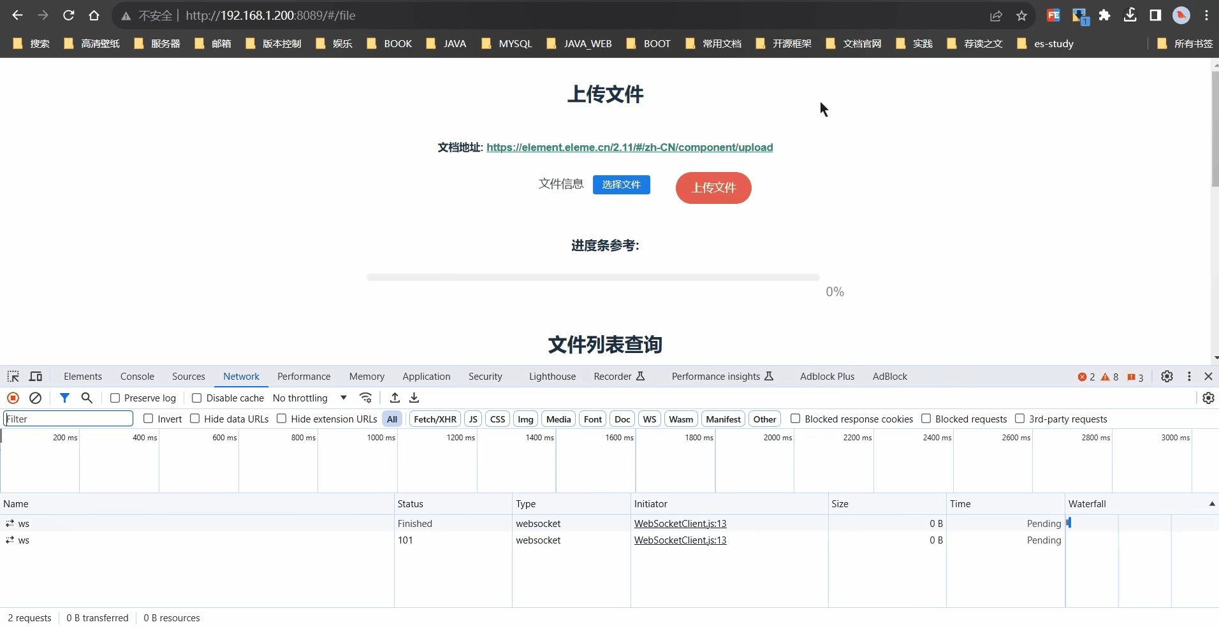1219x627 pixels.
Task: Import a HAR file
Action: tap(395, 398)
